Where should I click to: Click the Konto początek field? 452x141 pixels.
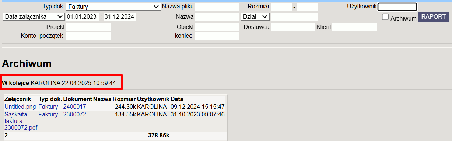coord(88,36)
